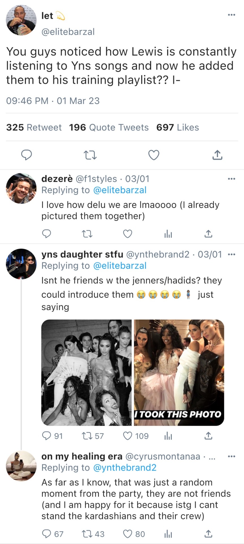Retweet the reply with 57 retweets
This screenshot has height=544, width=244.
[86, 436]
